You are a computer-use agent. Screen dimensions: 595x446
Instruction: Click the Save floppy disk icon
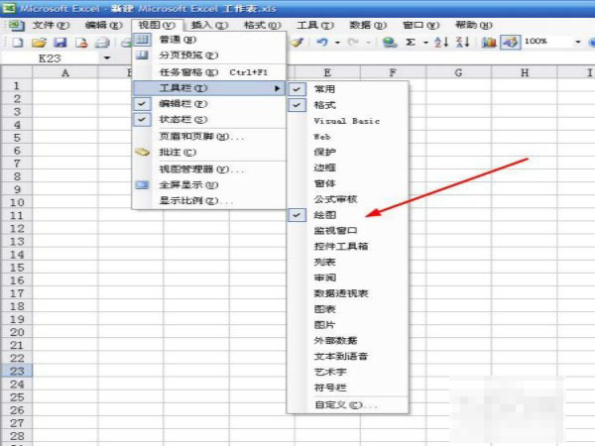pos(59,42)
